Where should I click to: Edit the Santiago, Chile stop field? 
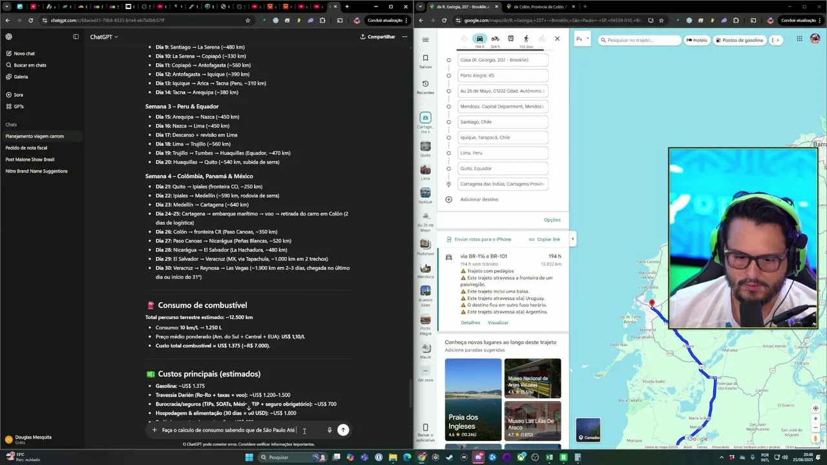point(503,122)
